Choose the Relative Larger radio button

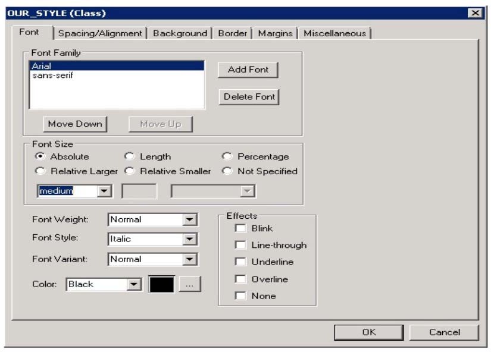(x=40, y=171)
